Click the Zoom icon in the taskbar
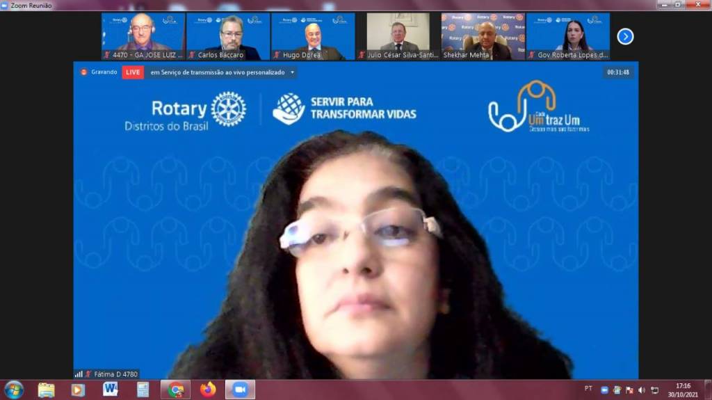The height and width of the screenshot is (400, 712). [240, 390]
